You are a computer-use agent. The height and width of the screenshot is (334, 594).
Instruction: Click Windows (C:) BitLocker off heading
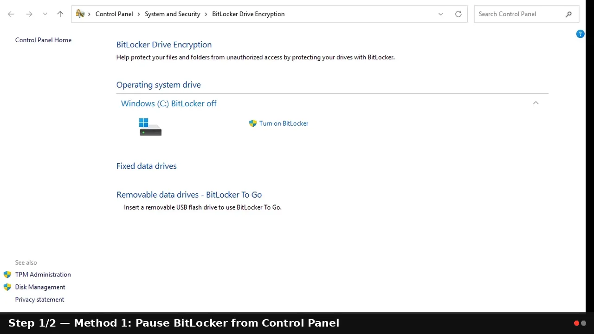[x=168, y=103]
